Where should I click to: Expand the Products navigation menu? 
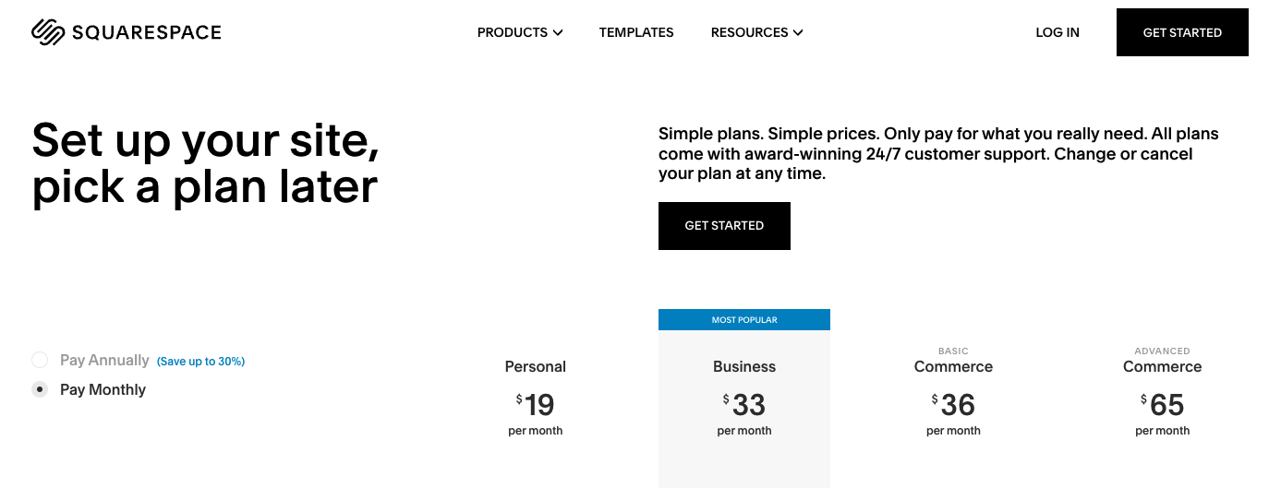(513, 32)
